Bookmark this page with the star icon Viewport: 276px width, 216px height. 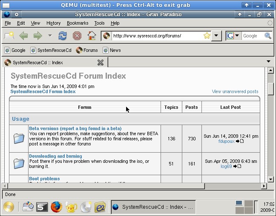coord(207,36)
